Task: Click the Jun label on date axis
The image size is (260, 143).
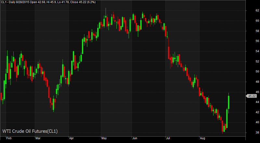Action: click(135, 138)
